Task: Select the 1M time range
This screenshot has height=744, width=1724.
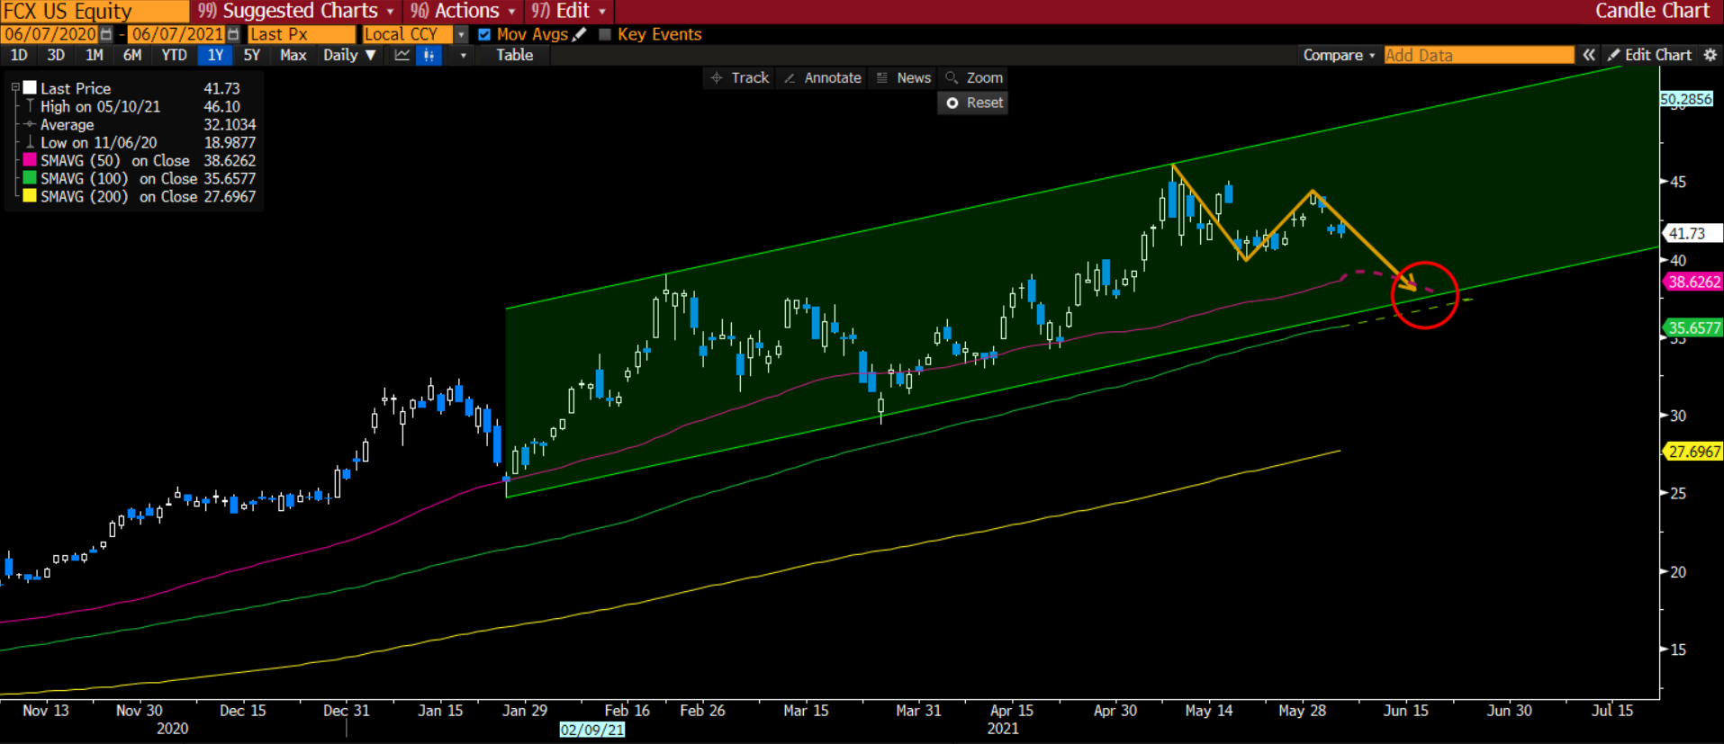Action: pos(94,55)
